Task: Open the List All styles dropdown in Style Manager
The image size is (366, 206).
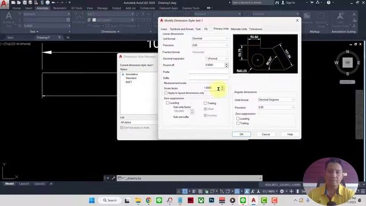Action: (x=139, y=122)
